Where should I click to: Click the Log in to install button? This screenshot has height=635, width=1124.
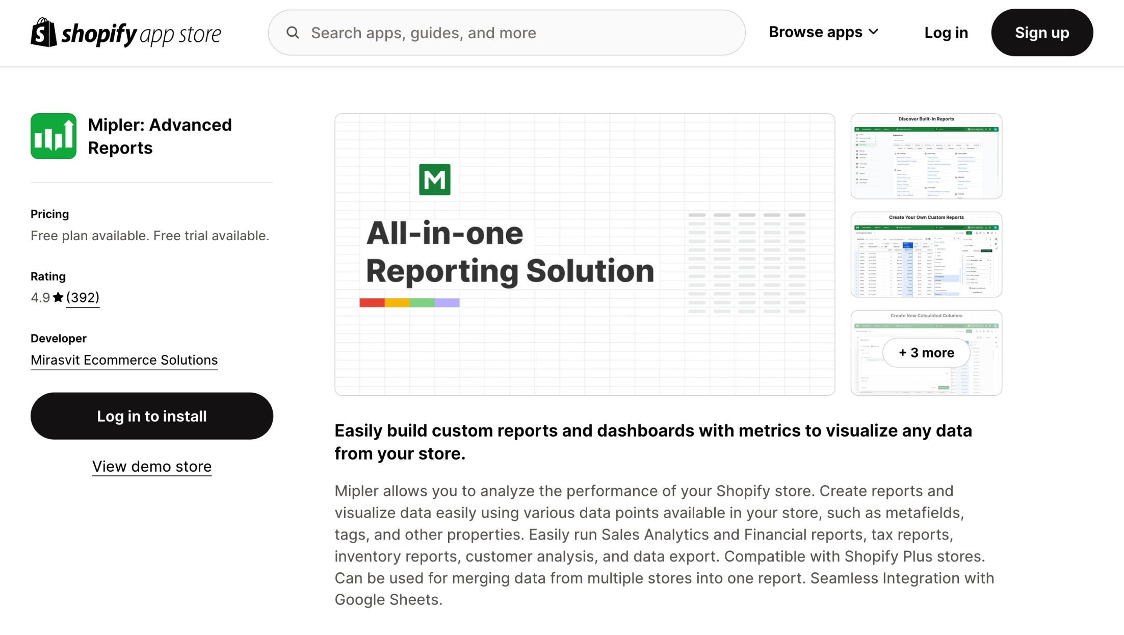(151, 416)
